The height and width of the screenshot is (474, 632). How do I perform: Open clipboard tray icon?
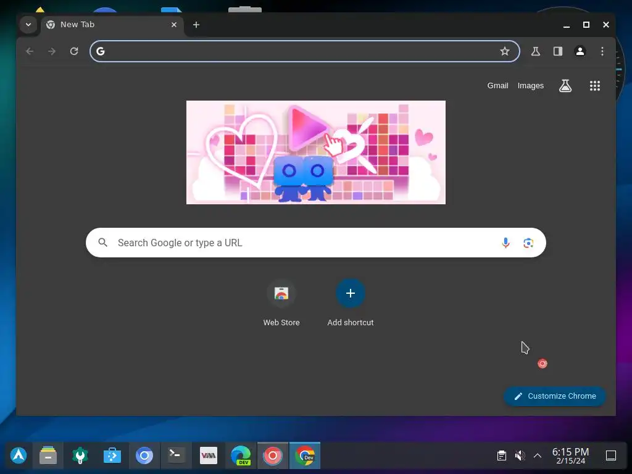(501, 455)
